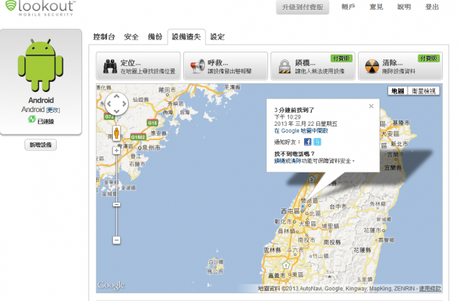Image resolution: width=460 pixels, height=301 pixels.
Task: Pan the map down with arrow
Action: (116, 111)
